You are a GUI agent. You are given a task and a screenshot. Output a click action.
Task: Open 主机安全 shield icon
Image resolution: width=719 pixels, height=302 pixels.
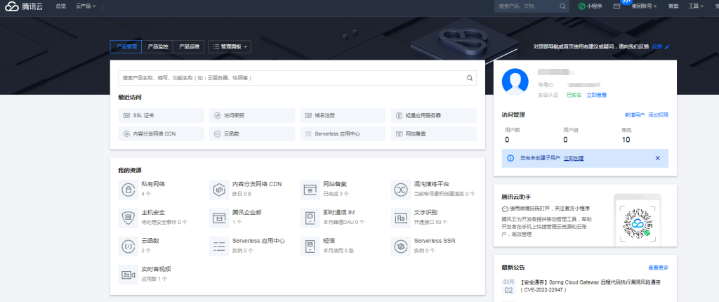tap(128, 218)
